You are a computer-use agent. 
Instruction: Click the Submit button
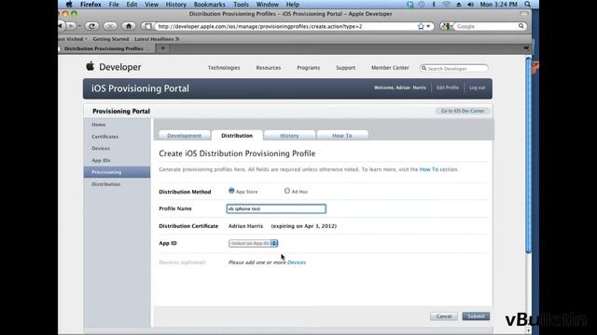(476, 316)
